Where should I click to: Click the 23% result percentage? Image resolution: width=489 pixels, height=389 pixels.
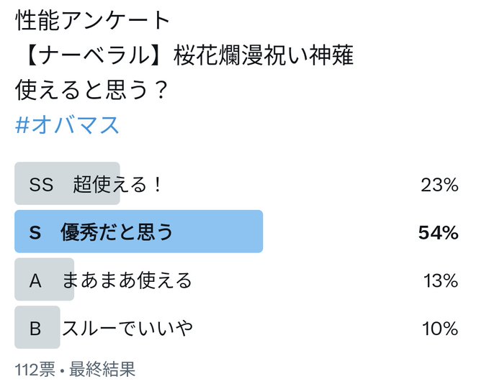[439, 185]
